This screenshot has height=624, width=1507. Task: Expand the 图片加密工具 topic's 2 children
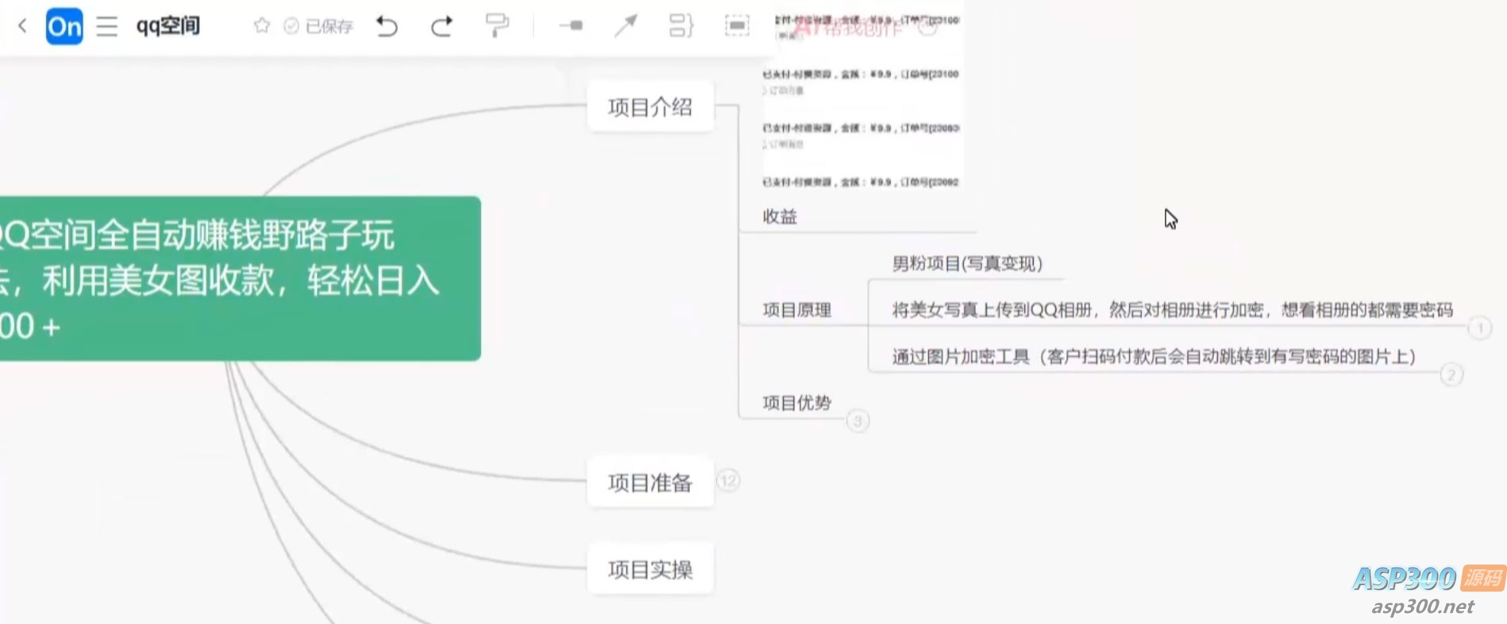1451,374
